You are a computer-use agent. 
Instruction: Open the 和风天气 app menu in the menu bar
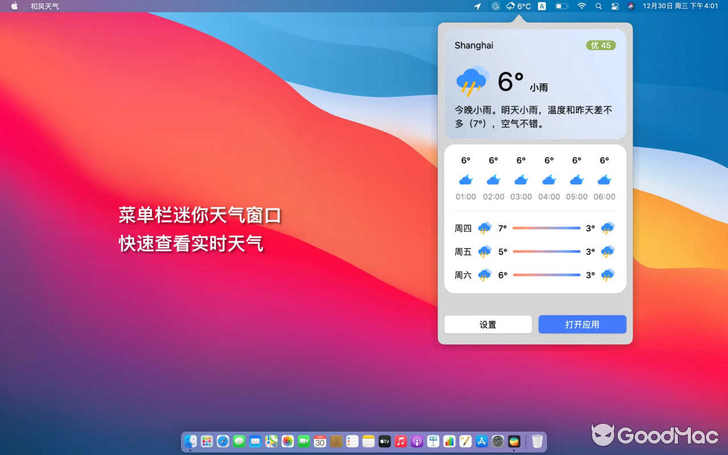(44, 6)
